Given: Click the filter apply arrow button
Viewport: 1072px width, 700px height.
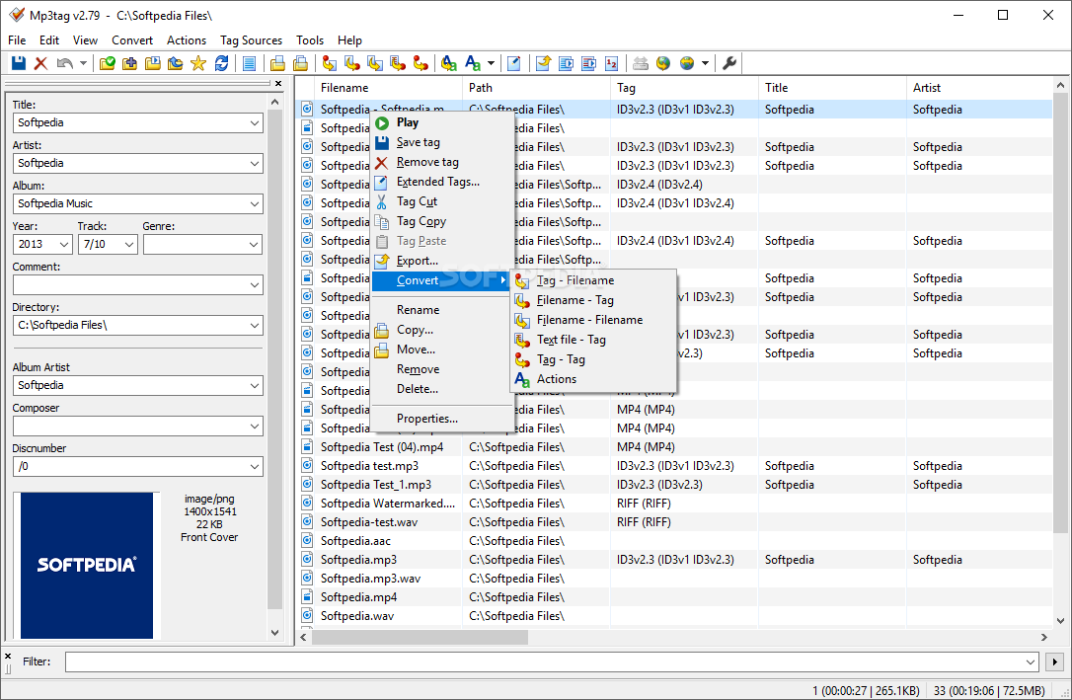Looking at the screenshot, I should point(1054,661).
